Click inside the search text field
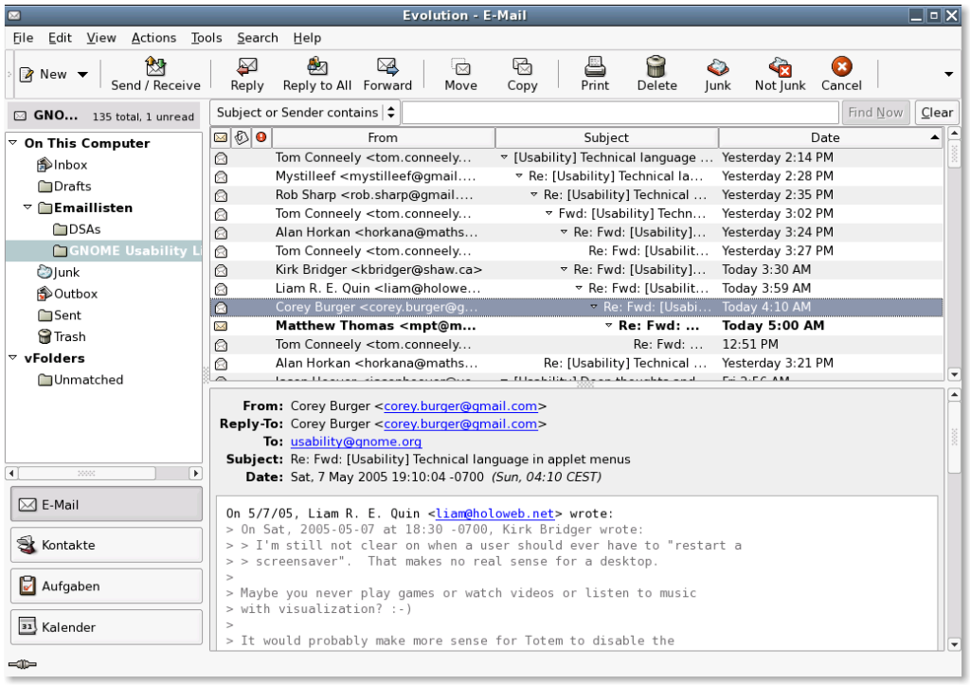 [x=616, y=112]
